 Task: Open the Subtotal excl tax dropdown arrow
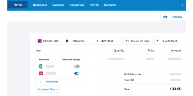tap(143, 74)
